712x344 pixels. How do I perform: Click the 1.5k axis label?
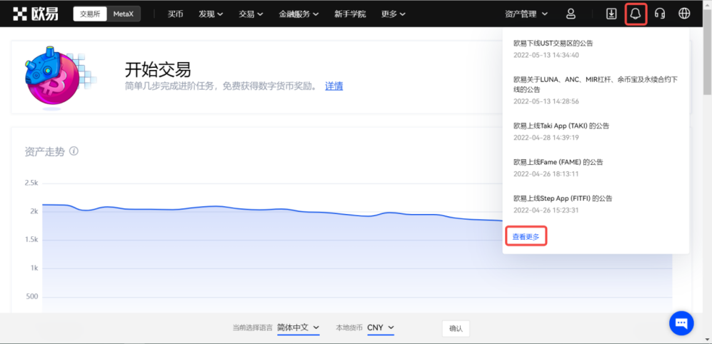click(x=31, y=240)
